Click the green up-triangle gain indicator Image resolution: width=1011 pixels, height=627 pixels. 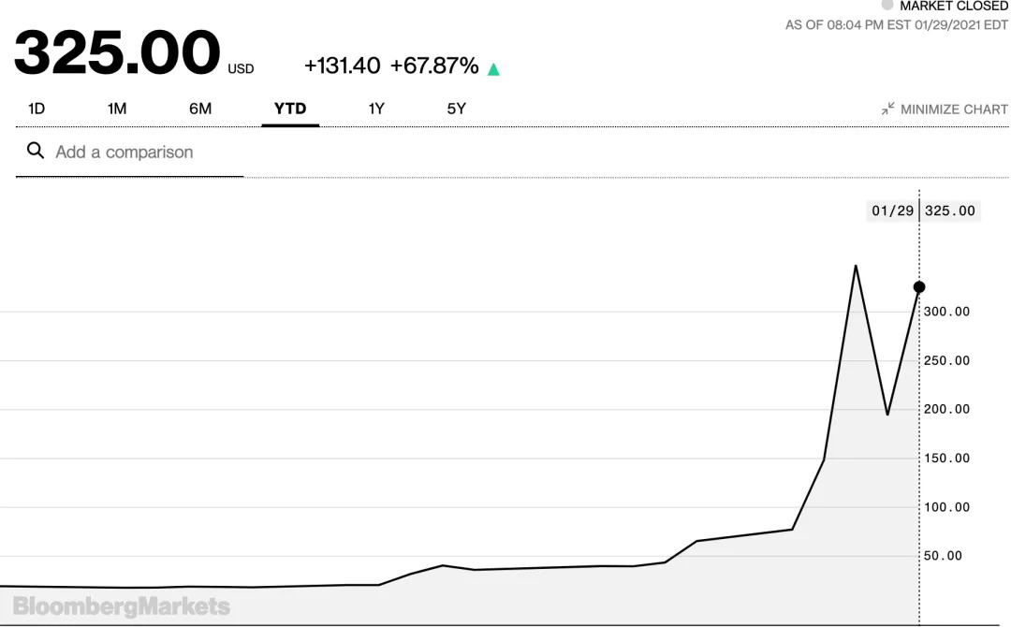point(493,69)
